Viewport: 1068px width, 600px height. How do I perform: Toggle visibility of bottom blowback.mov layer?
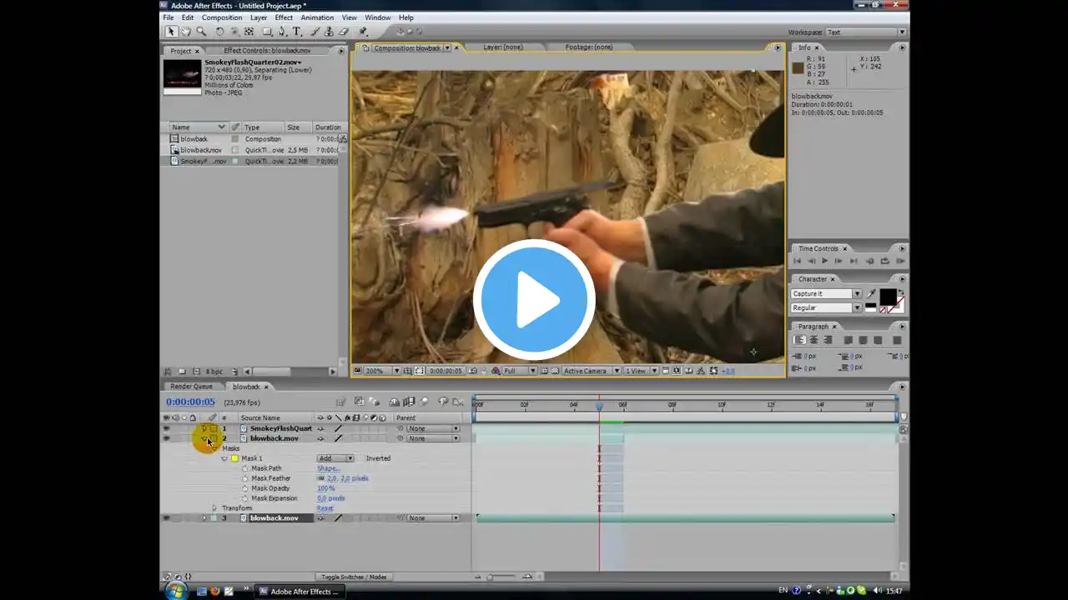(166, 518)
